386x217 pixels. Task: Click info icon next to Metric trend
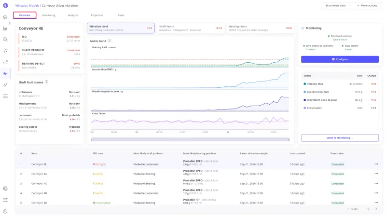pyautogui.click(x=110, y=41)
